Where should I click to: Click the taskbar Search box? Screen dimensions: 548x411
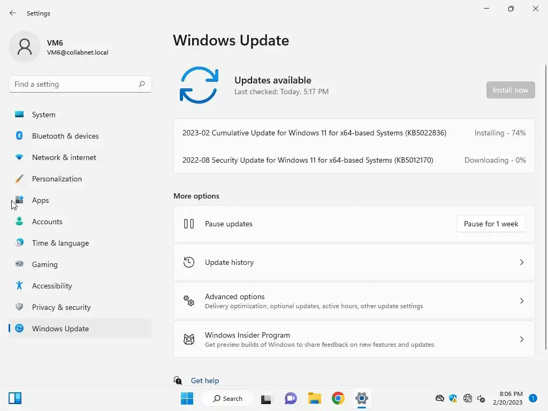[x=227, y=398]
